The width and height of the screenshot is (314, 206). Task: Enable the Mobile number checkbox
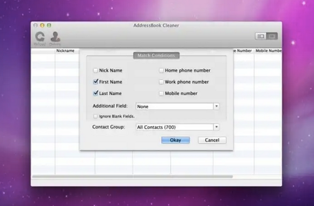click(x=161, y=94)
